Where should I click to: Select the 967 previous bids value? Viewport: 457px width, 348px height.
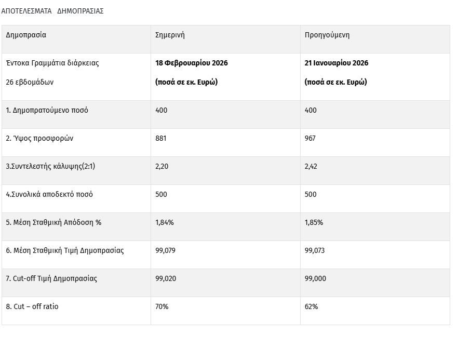tap(311, 138)
